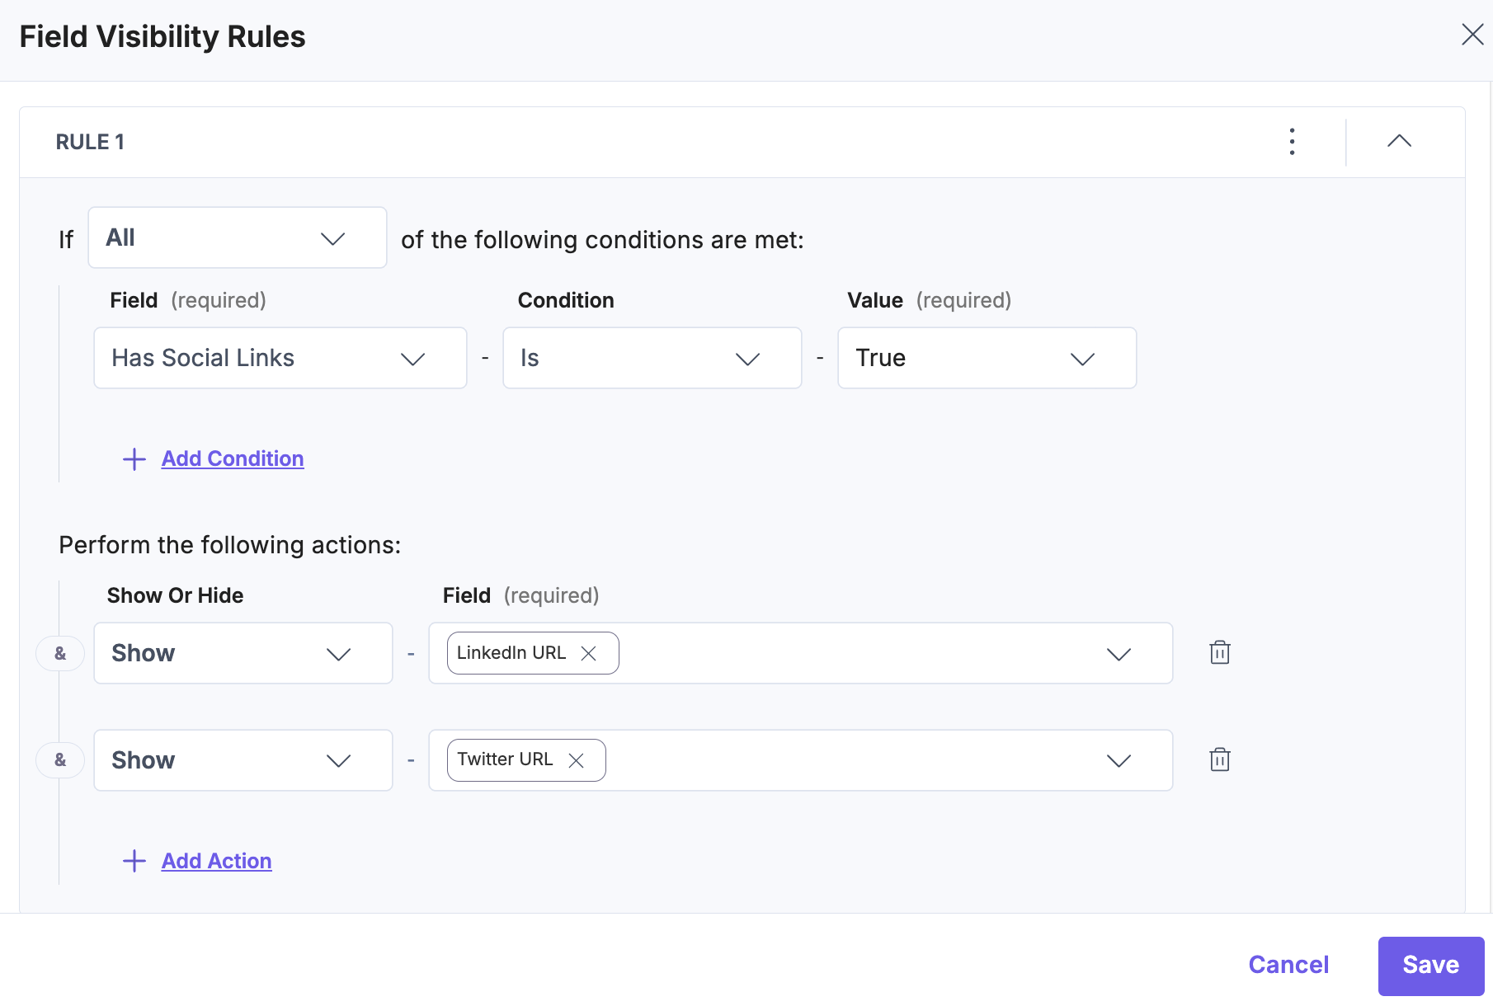Click the ampersand badge on LinkedIn row

point(60,654)
